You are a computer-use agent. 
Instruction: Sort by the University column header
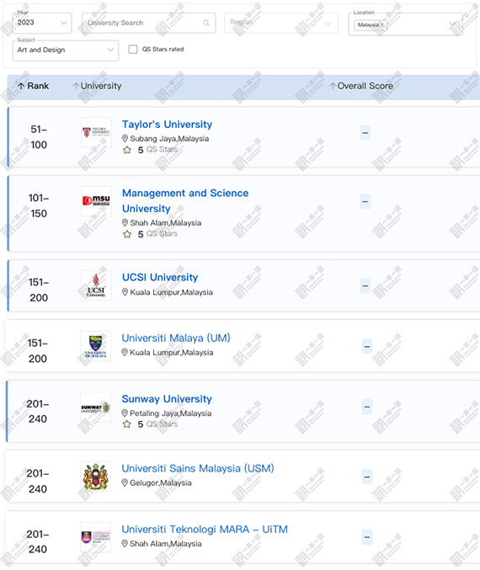(x=97, y=86)
